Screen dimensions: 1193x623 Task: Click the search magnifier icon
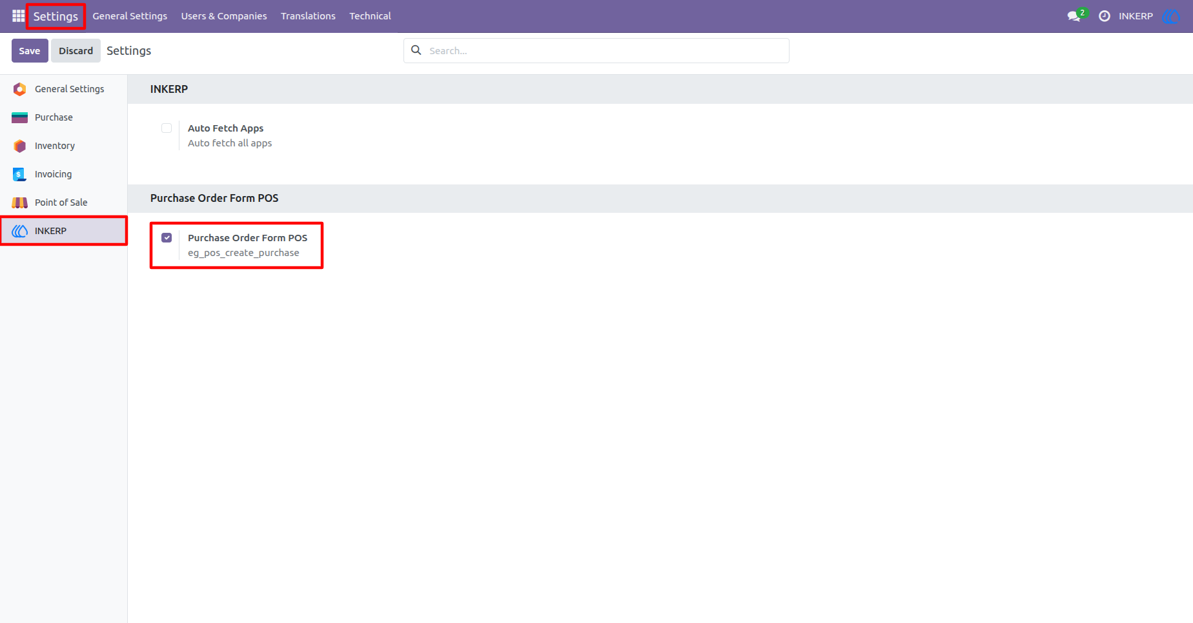[x=416, y=50]
